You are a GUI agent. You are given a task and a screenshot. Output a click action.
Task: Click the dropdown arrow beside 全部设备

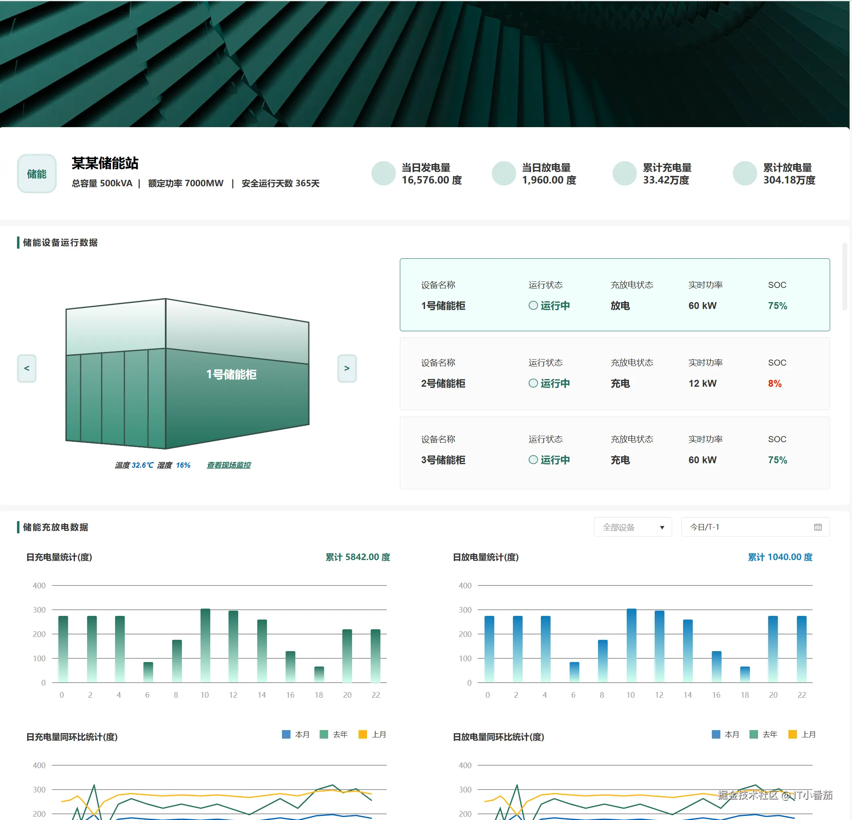click(x=662, y=528)
